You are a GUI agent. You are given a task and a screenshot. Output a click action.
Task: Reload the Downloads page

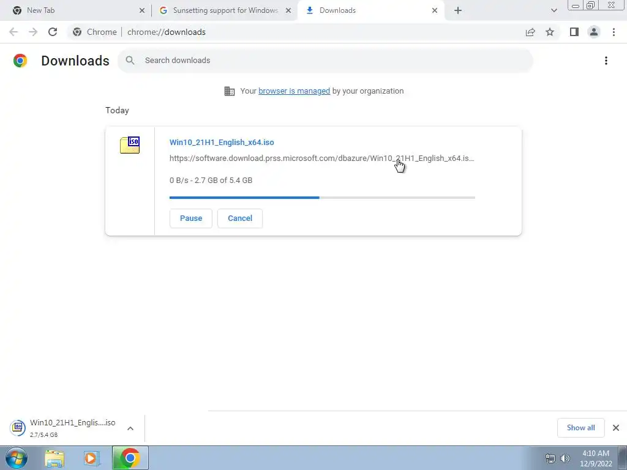(53, 32)
